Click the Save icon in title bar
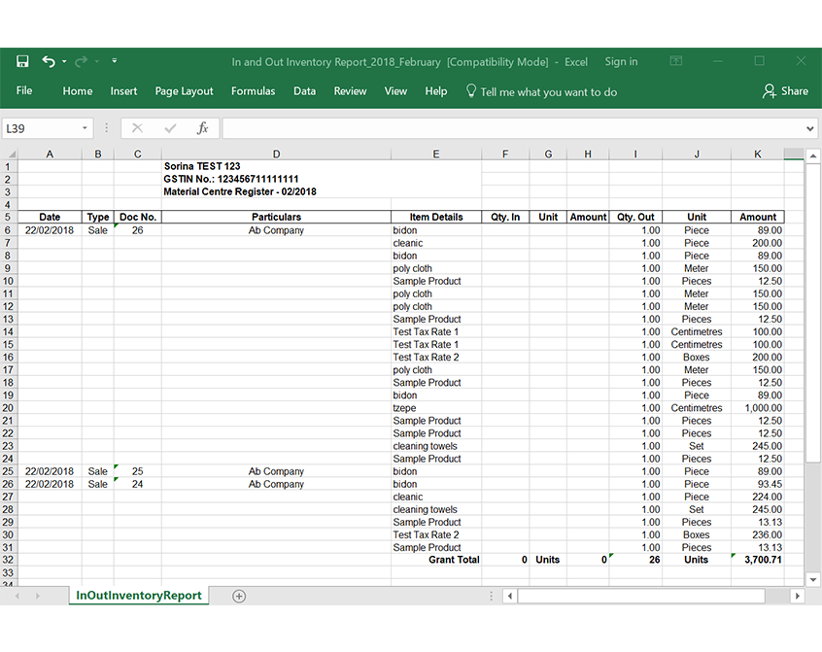 22,61
